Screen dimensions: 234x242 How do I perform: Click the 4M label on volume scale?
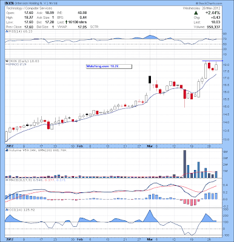pyautogui.click(x=225, y=151)
